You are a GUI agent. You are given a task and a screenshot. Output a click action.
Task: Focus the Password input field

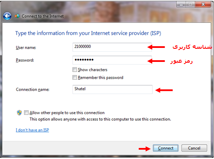[x=112, y=60]
